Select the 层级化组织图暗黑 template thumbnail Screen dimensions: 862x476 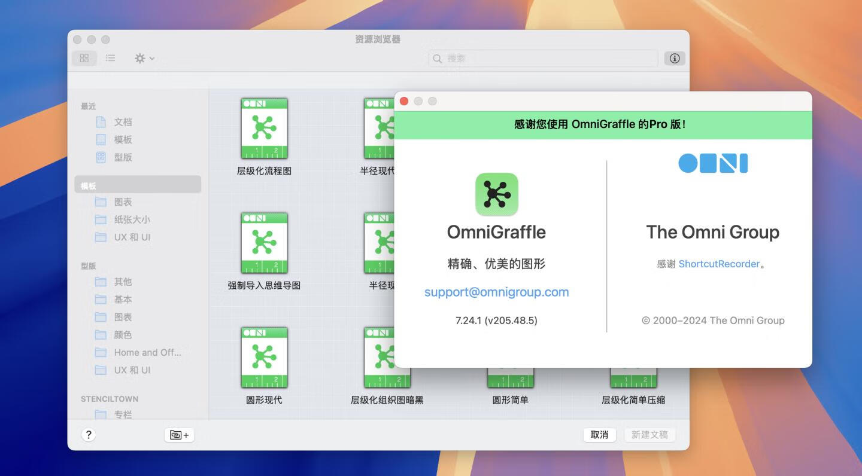(387, 358)
